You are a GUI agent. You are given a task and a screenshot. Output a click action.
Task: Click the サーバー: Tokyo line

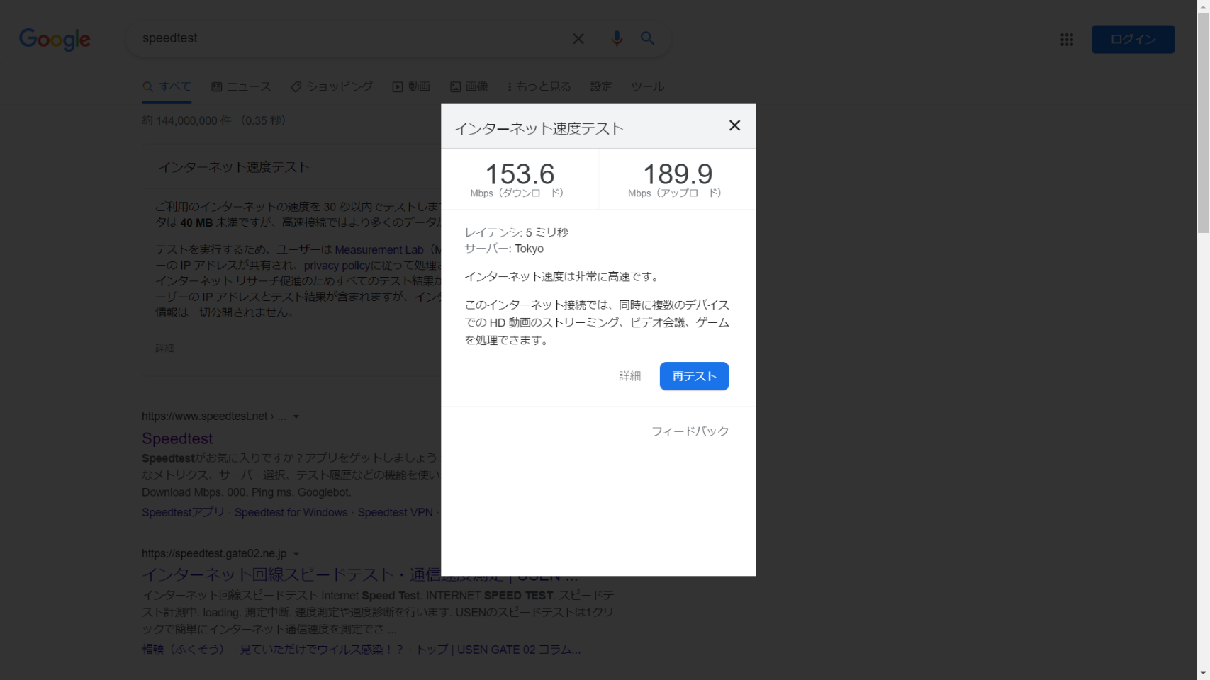[x=504, y=249]
